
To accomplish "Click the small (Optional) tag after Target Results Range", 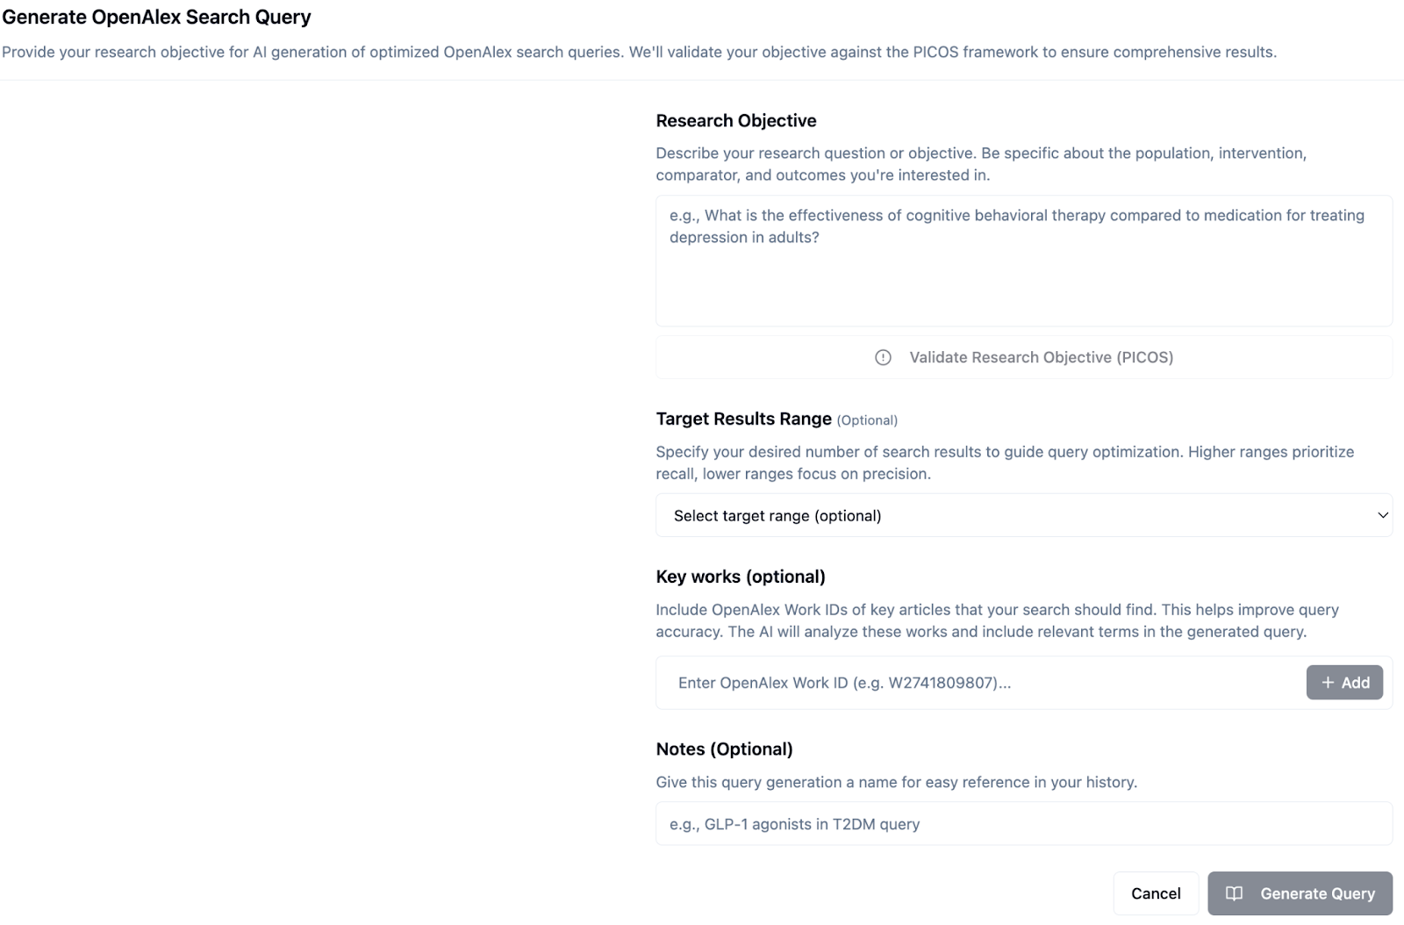I will click(x=867, y=420).
